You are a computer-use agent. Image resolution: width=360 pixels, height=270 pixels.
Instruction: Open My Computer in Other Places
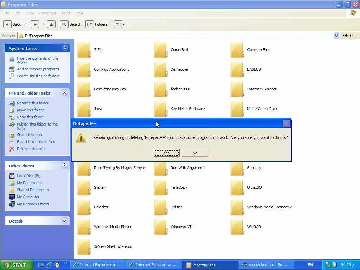tap(28, 197)
